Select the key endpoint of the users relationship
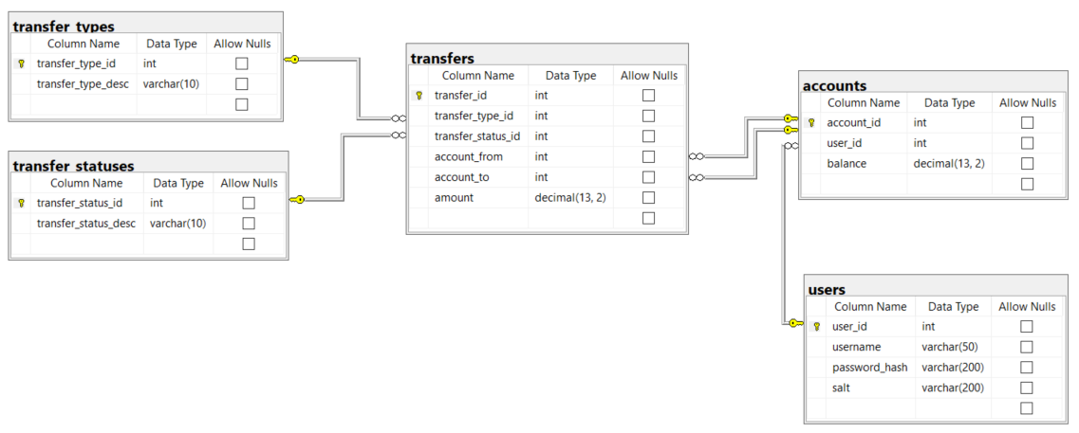 [795, 322]
